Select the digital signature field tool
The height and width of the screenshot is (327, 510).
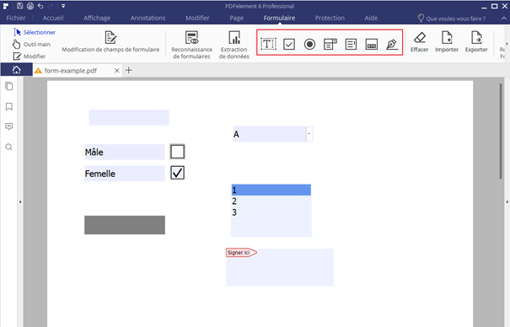tap(392, 44)
